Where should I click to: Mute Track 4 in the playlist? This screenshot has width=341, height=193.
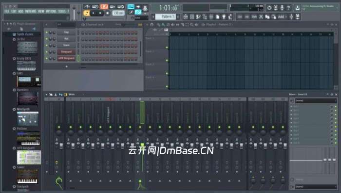tap(167, 86)
